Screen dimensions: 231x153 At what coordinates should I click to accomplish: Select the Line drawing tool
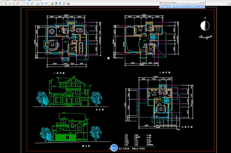click(x=2, y=3)
